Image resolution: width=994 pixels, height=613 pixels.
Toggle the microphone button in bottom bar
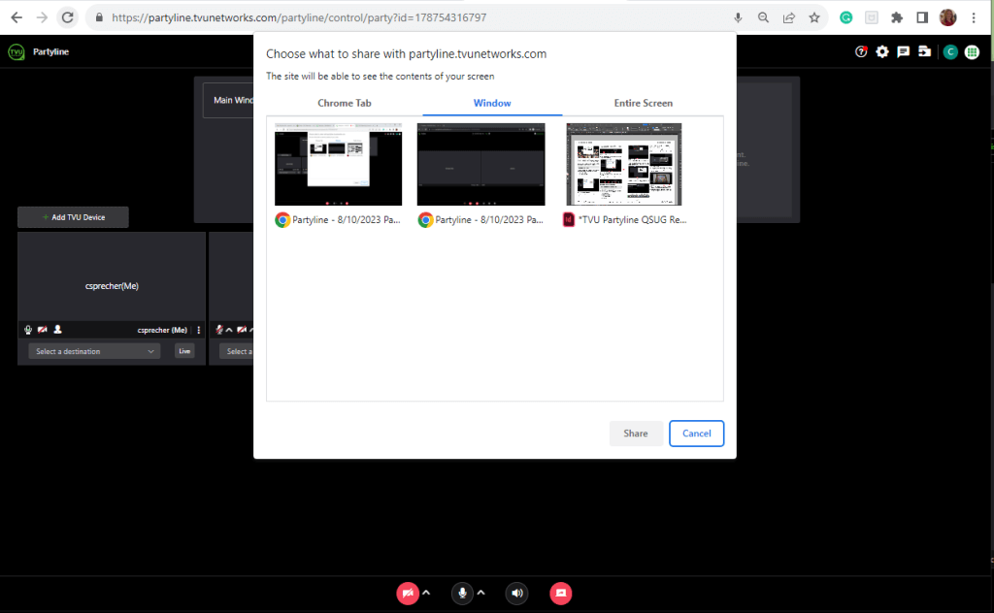coord(462,594)
